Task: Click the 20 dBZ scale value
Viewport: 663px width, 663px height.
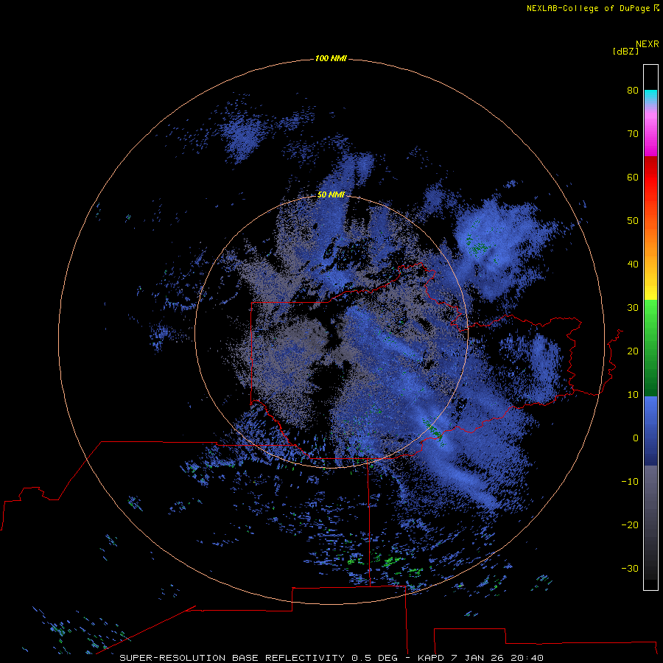Action: coord(633,351)
